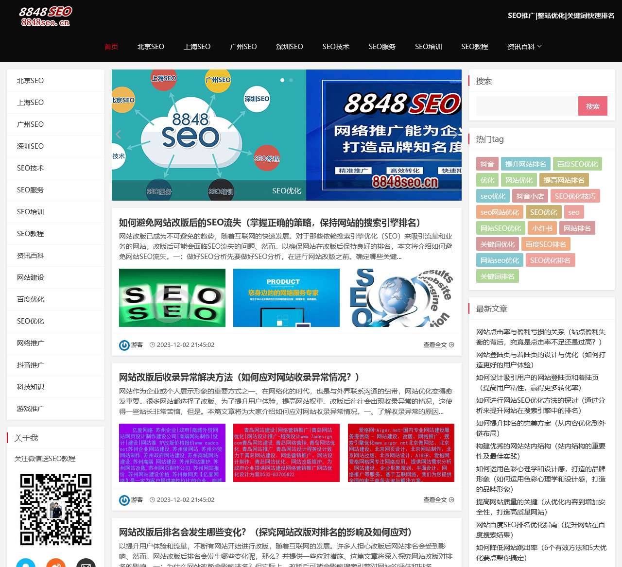Click 查看全文 for the SEO流失 article

pos(439,345)
